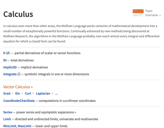Click the orange arrow after Overview
The image size is (164, 128).
[160, 15]
